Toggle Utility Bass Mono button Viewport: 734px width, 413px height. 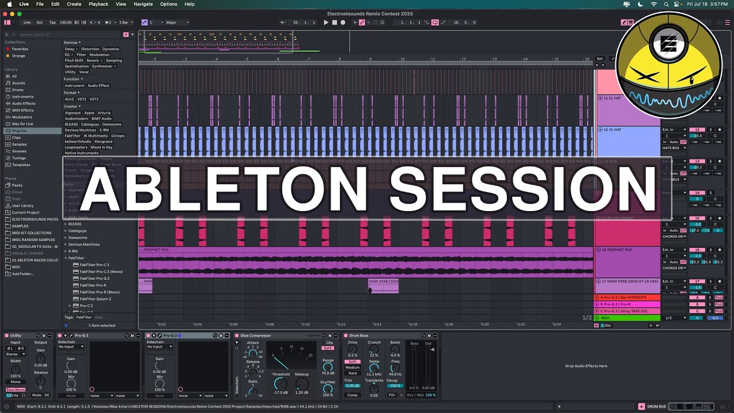pyautogui.click(x=15, y=389)
